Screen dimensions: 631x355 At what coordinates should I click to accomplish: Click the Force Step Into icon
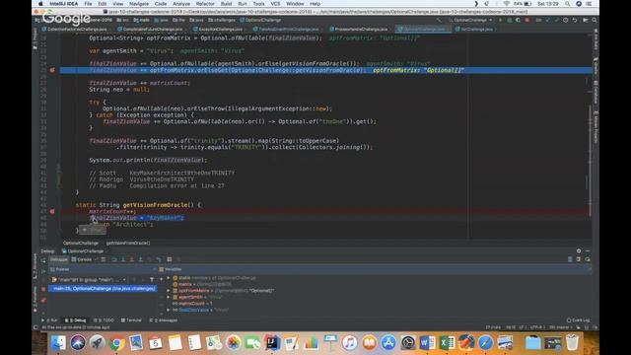point(131,259)
